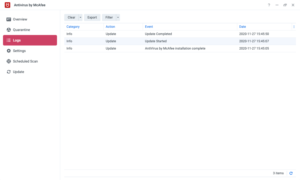This screenshot has width=300, height=180.
Task: Sort logs by the Date column header
Action: tap(242, 27)
